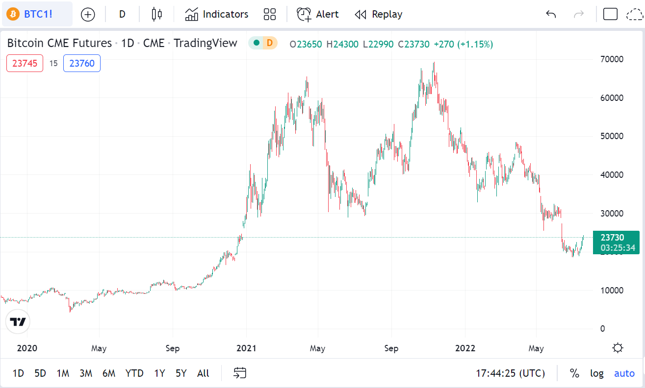Click the 2022 date axis label
645x388 pixels.
(x=465, y=348)
